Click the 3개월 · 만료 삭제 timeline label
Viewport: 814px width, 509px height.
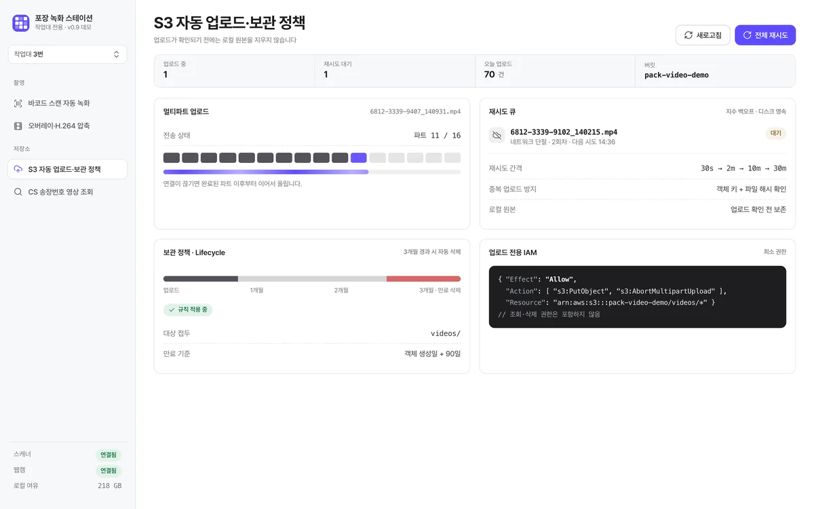[440, 290]
